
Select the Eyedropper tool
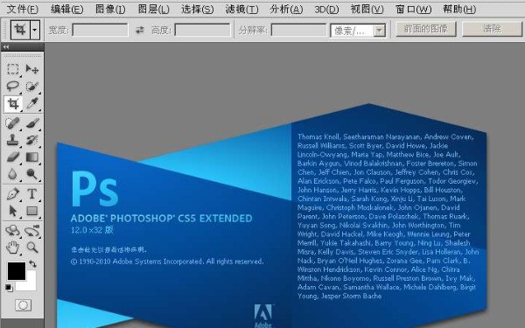click(31, 104)
